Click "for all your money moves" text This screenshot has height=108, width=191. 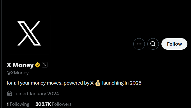pos(35,83)
